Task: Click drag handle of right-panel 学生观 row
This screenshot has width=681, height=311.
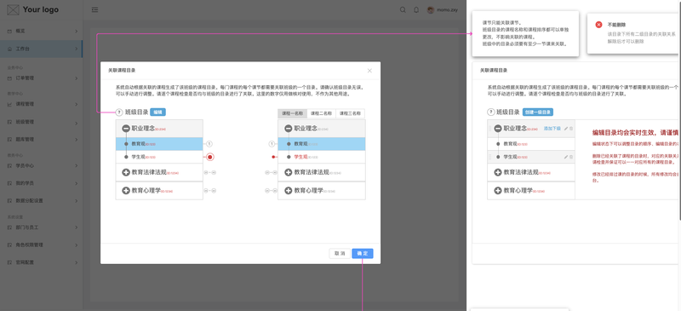Action: (x=491, y=157)
